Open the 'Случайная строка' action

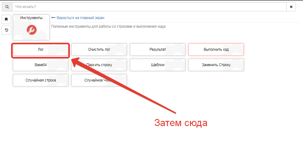[x=41, y=80]
